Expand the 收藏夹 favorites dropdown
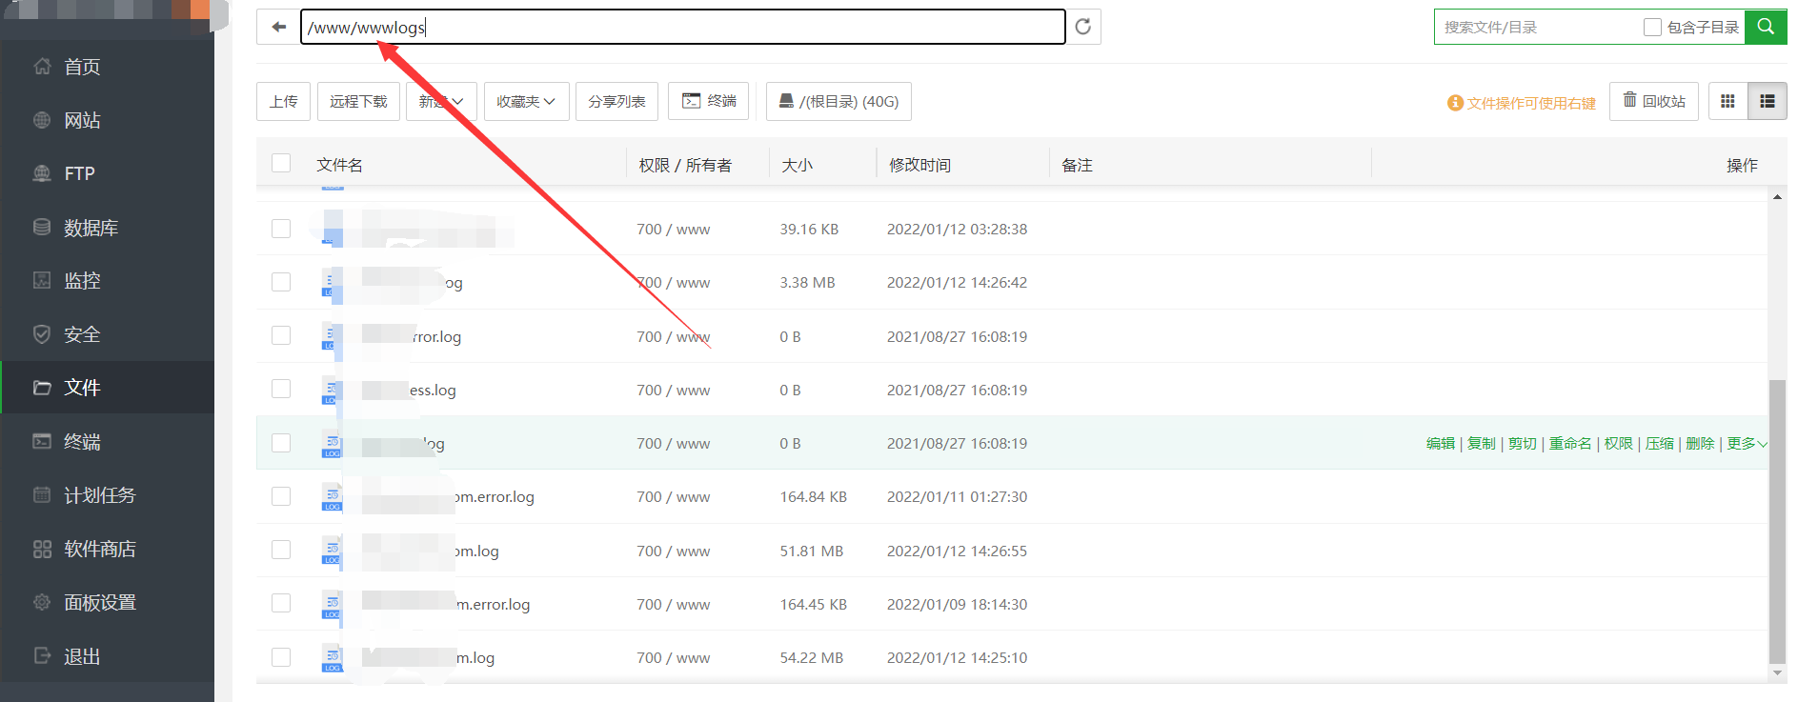The width and height of the screenshot is (1798, 702). point(526,101)
